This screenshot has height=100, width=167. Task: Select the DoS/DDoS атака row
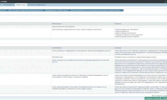click(x=83, y=57)
